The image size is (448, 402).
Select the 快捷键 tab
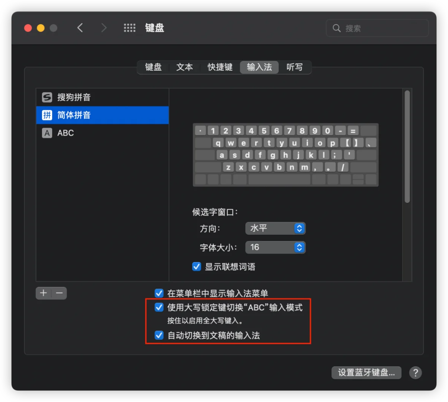point(220,67)
